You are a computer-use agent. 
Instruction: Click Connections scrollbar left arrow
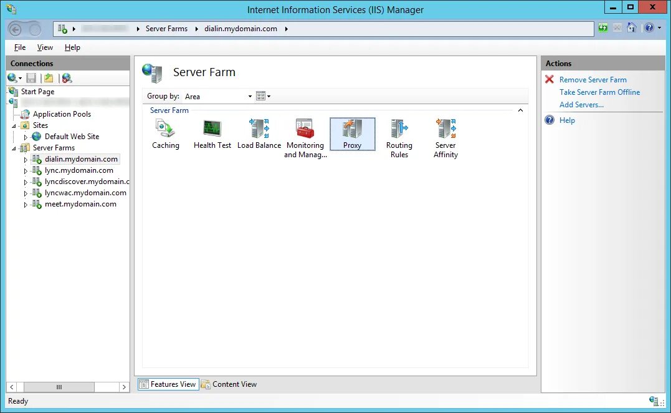(12, 387)
